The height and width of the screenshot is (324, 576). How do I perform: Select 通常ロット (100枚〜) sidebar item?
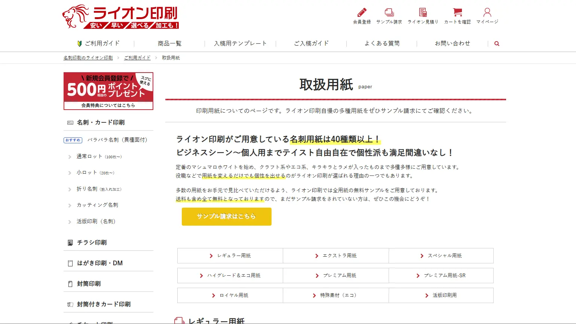point(99,157)
